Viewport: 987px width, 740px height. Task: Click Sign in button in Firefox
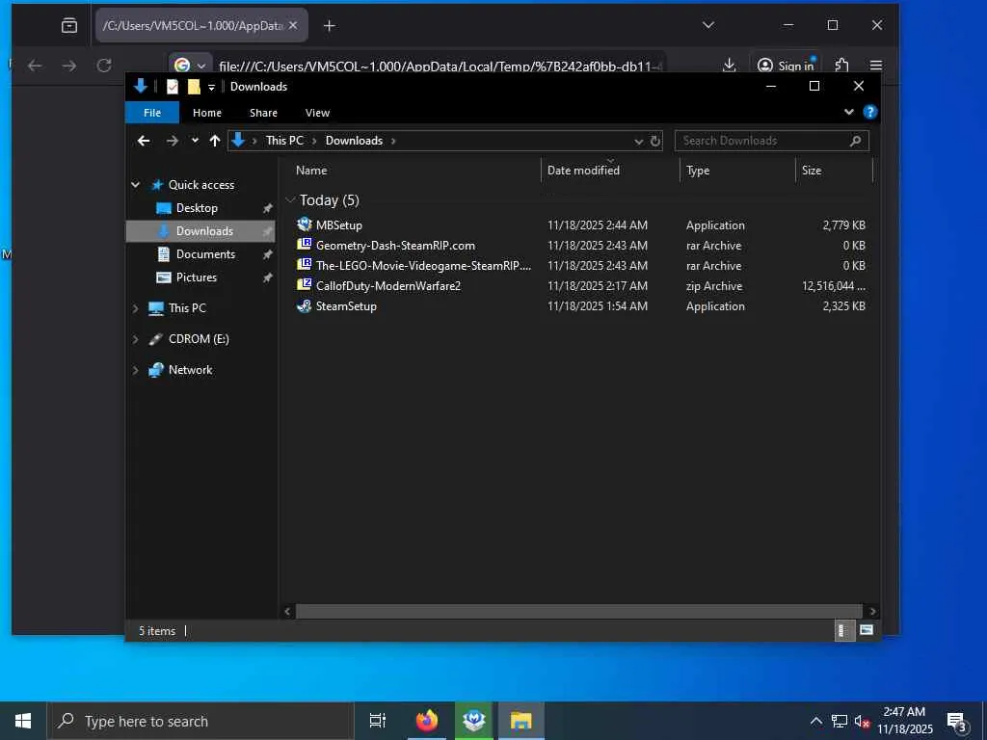click(x=787, y=66)
